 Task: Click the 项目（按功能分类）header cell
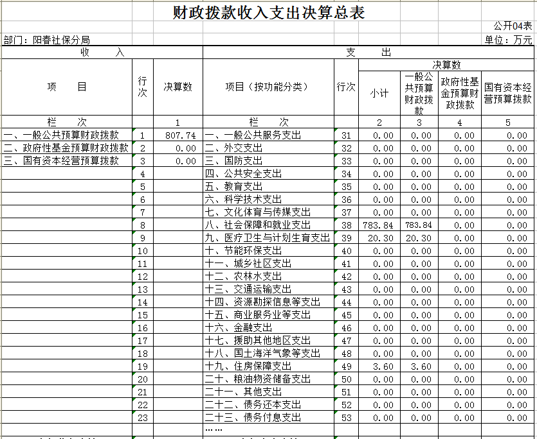[269, 87]
